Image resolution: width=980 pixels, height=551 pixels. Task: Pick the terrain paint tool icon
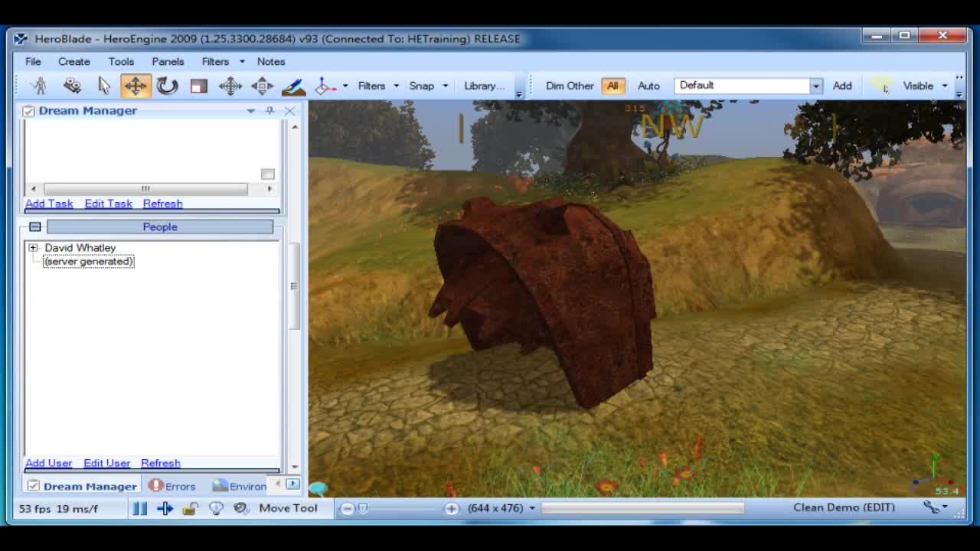coord(293,86)
